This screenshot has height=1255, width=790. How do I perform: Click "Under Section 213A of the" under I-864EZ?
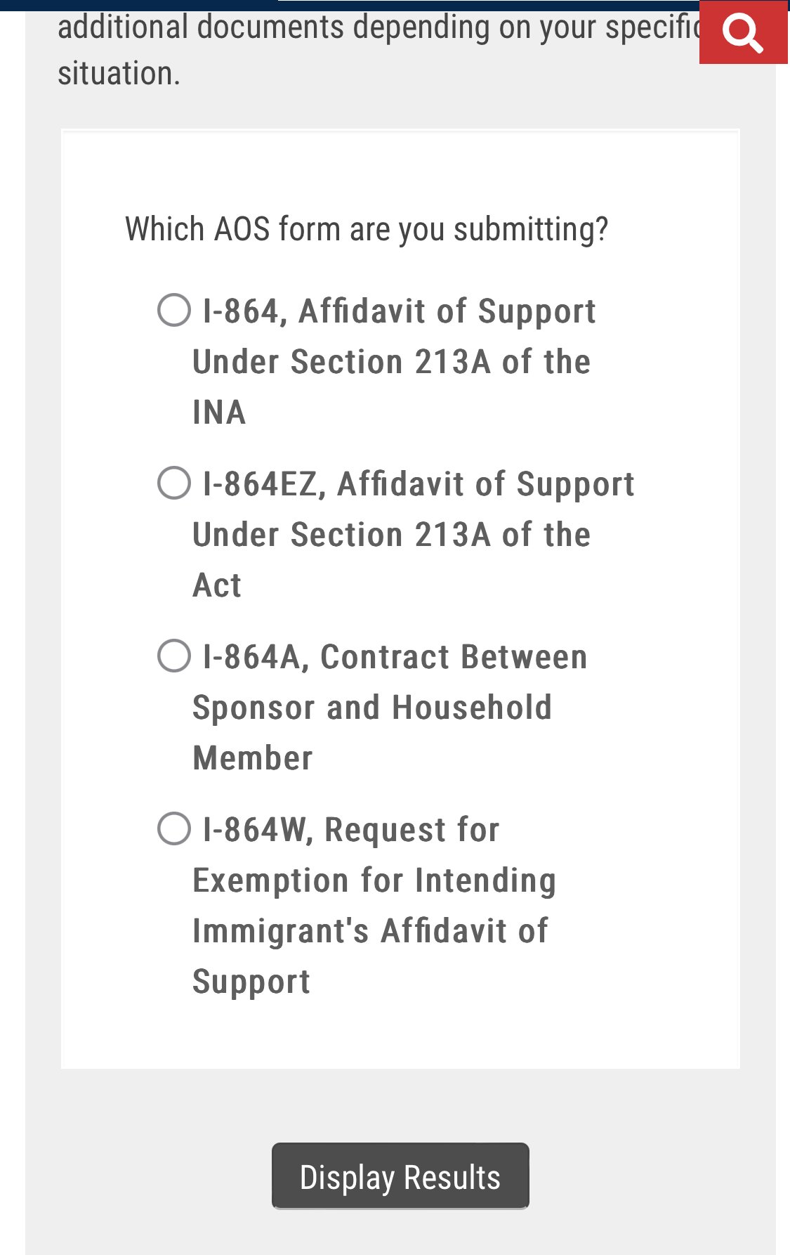click(x=391, y=535)
